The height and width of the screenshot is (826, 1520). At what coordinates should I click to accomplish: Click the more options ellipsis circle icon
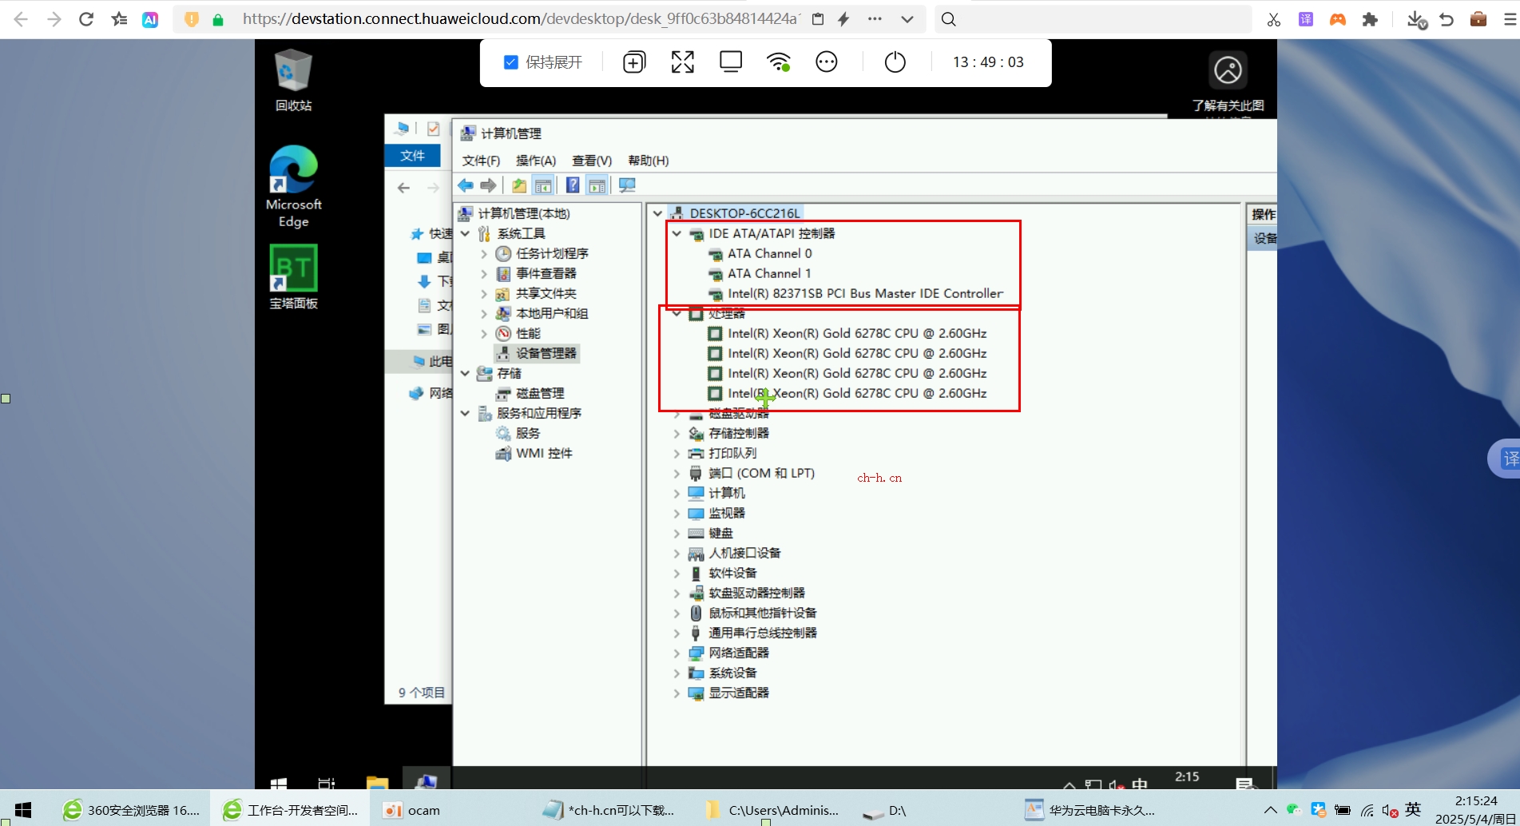tap(826, 62)
